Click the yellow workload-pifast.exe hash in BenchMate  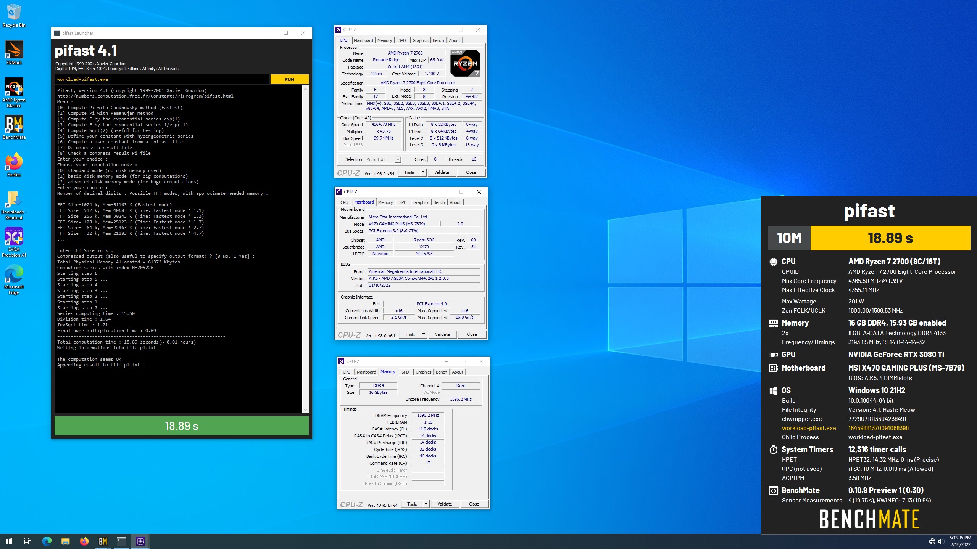[878, 428]
